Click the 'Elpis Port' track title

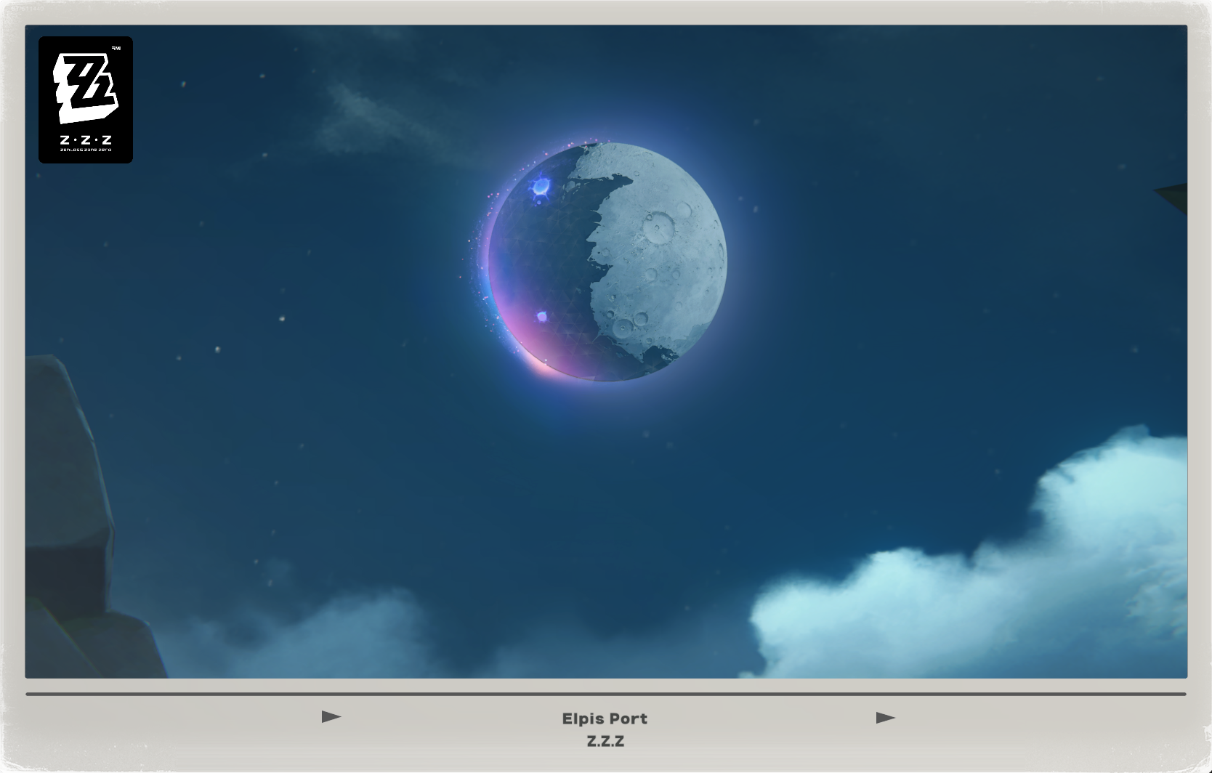point(605,719)
